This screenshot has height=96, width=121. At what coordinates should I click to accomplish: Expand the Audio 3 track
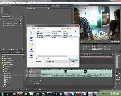pos(35,81)
